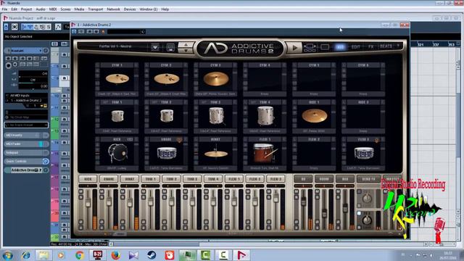Switch to the BEATS page
The image size is (464, 261).
pyautogui.click(x=386, y=46)
